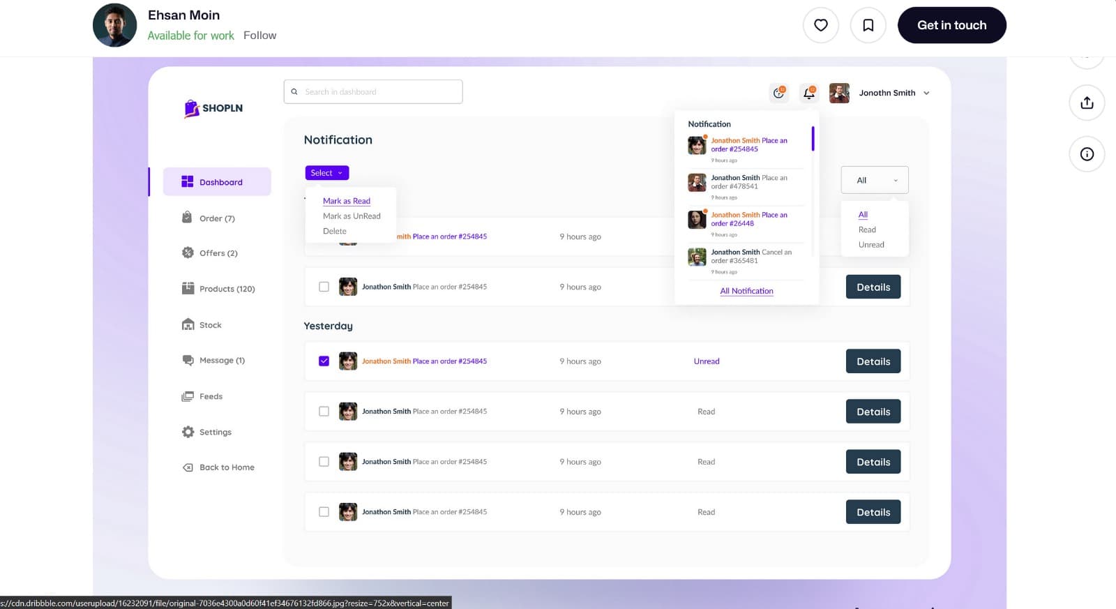Click avatar of Cancel order #365481 notification
Viewport: 1116px width, 609px height.
click(697, 257)
